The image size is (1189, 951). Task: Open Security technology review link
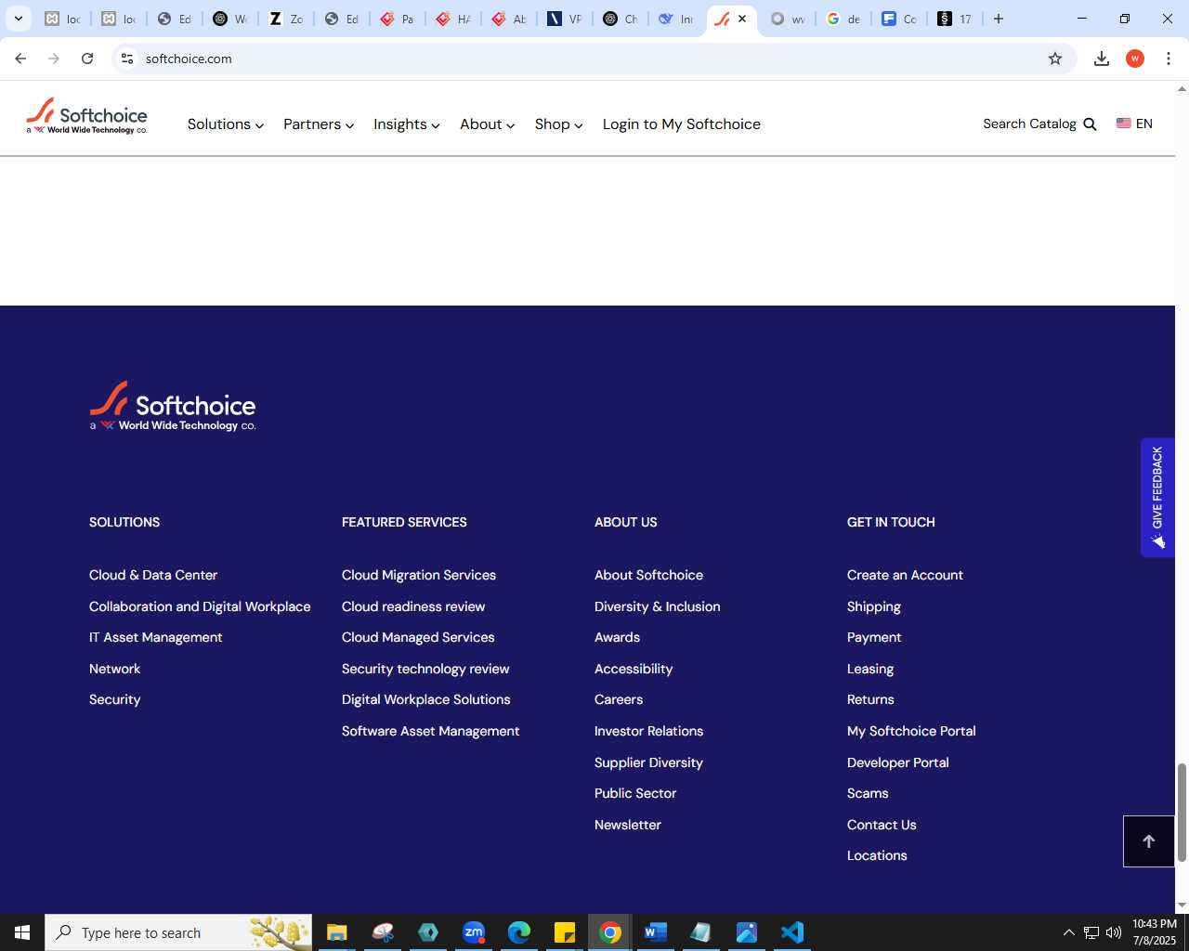click(x=425, y=669)
